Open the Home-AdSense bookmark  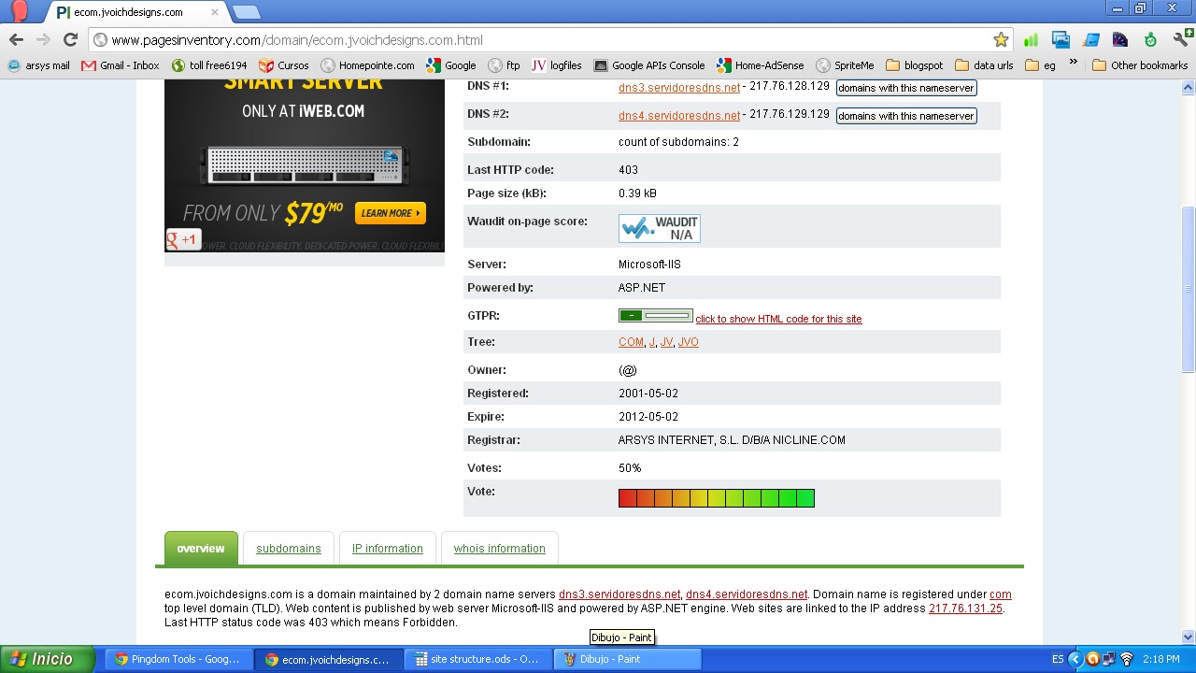pos(761,65)
